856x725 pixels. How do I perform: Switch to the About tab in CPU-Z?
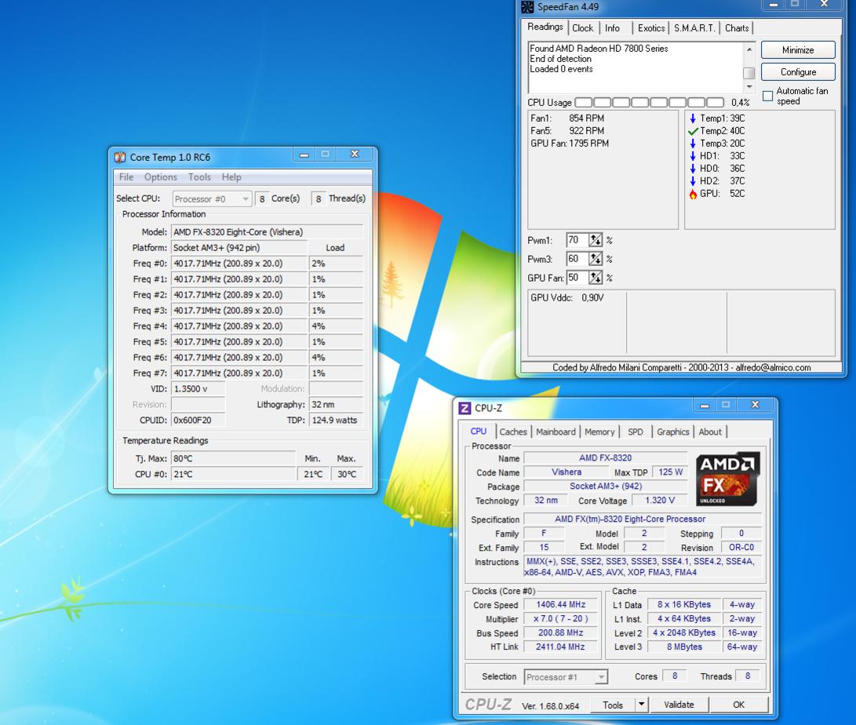[710, 432]
